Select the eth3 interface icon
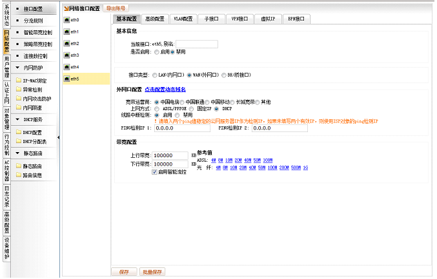The height and width of the screenshot is (279, 437). click(66, 55)
